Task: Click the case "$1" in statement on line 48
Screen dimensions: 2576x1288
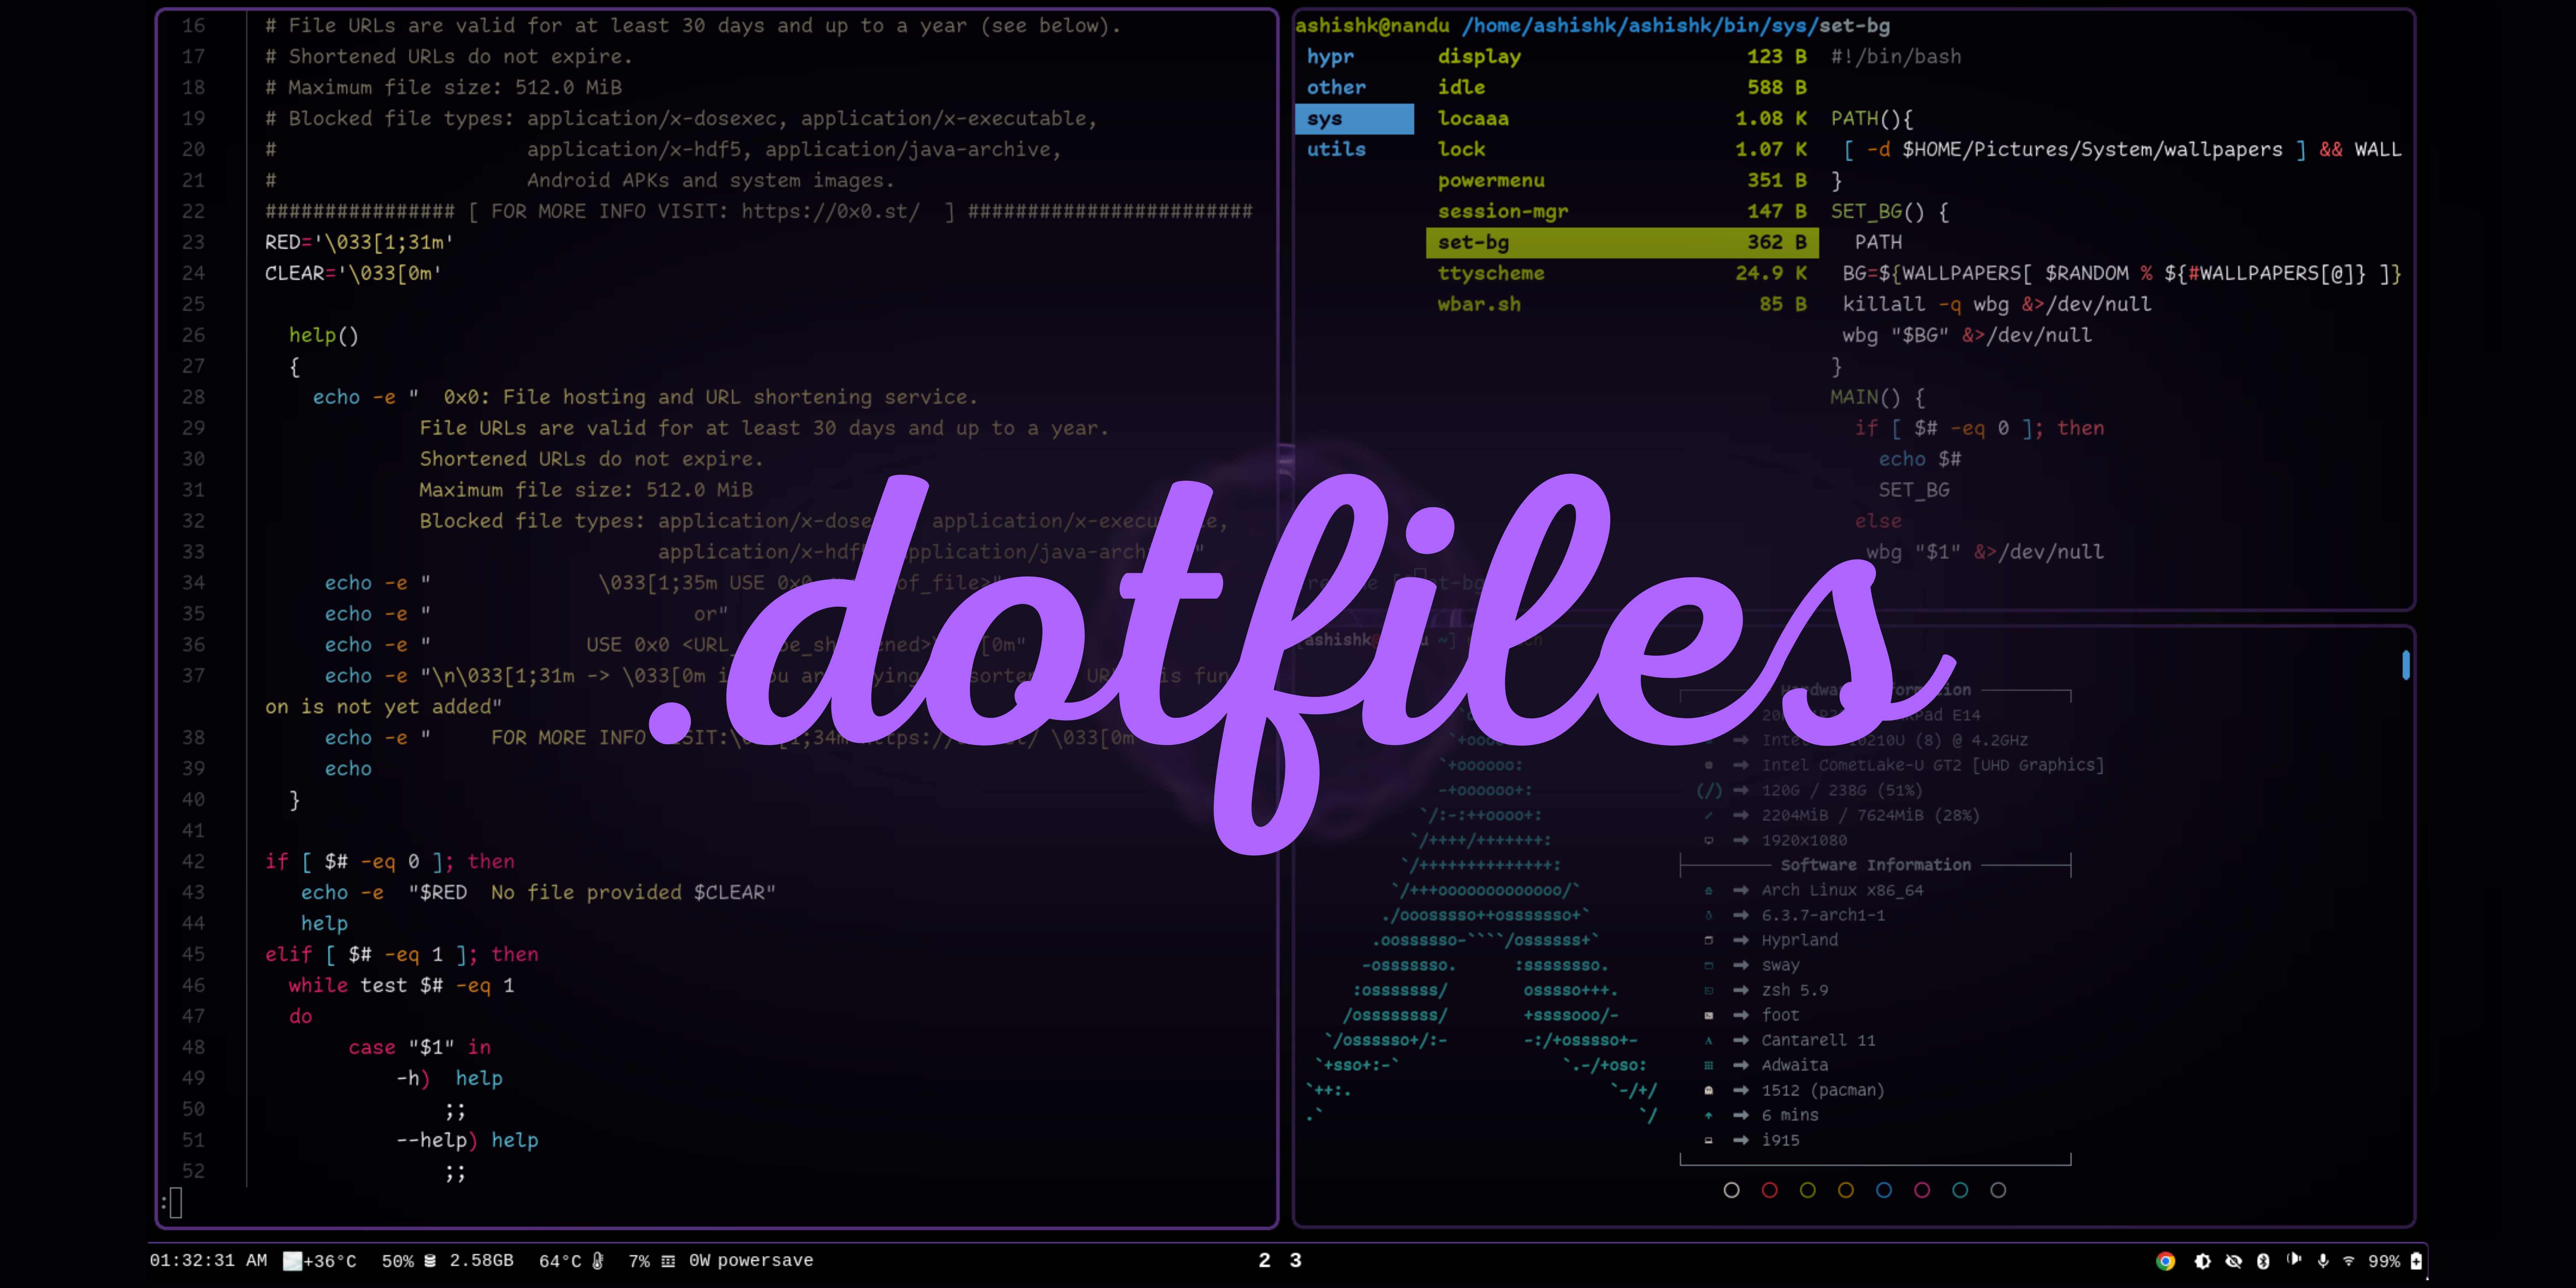Action: 420,1048
